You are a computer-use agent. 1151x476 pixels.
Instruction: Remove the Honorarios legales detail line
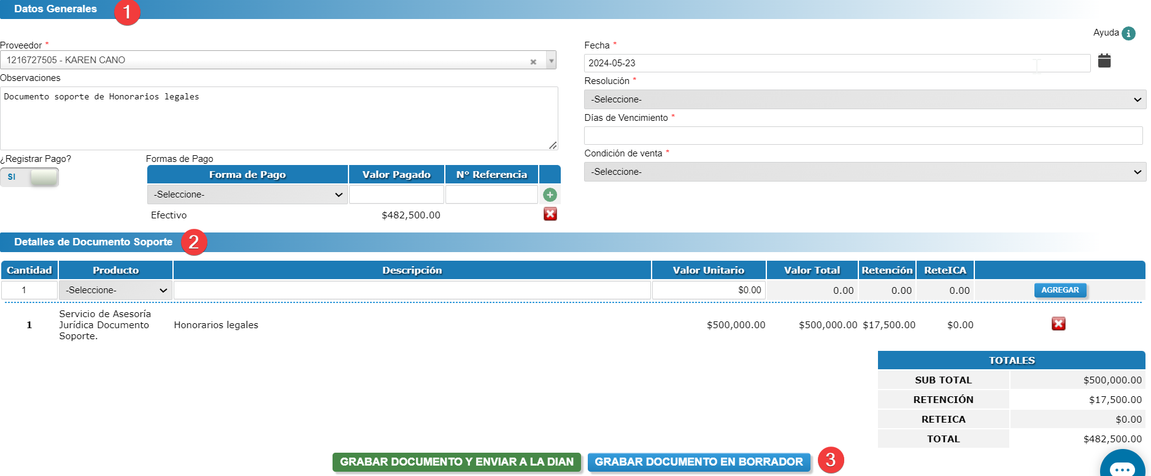[x=1058, y=324]
